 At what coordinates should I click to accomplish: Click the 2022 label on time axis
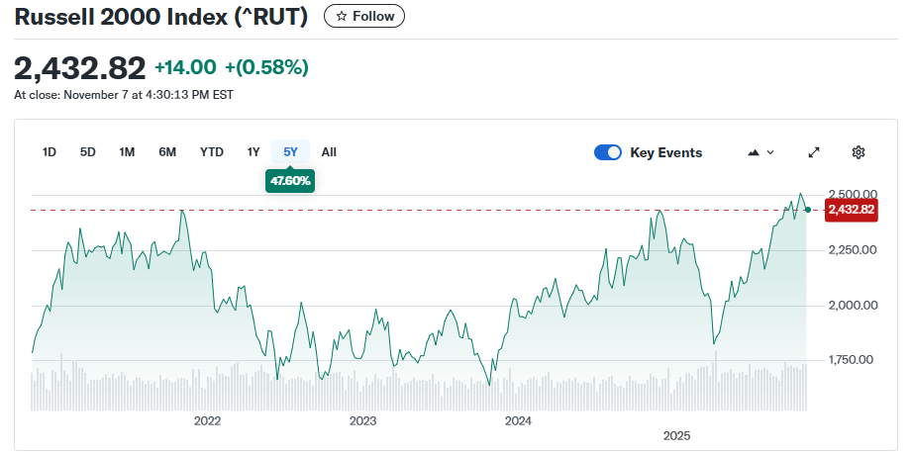(207, 421)
